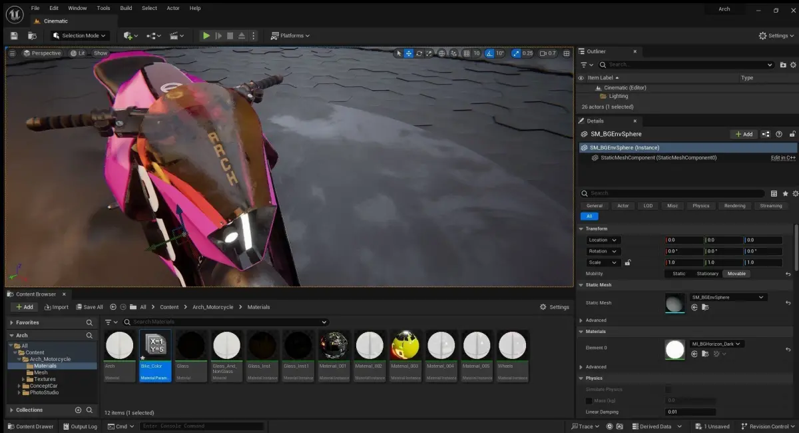Toggle the Scale lock ratio icon

click(628, 262)
